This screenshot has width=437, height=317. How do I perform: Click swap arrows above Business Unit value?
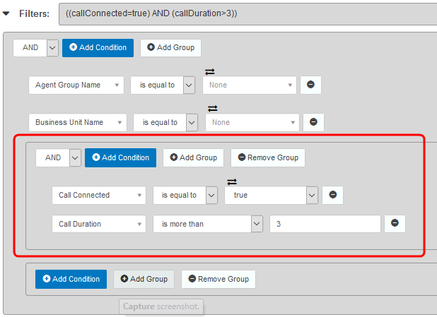213,108
